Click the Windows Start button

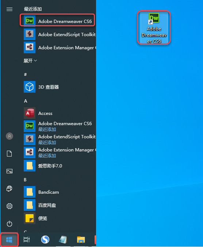tap(9, 240)
